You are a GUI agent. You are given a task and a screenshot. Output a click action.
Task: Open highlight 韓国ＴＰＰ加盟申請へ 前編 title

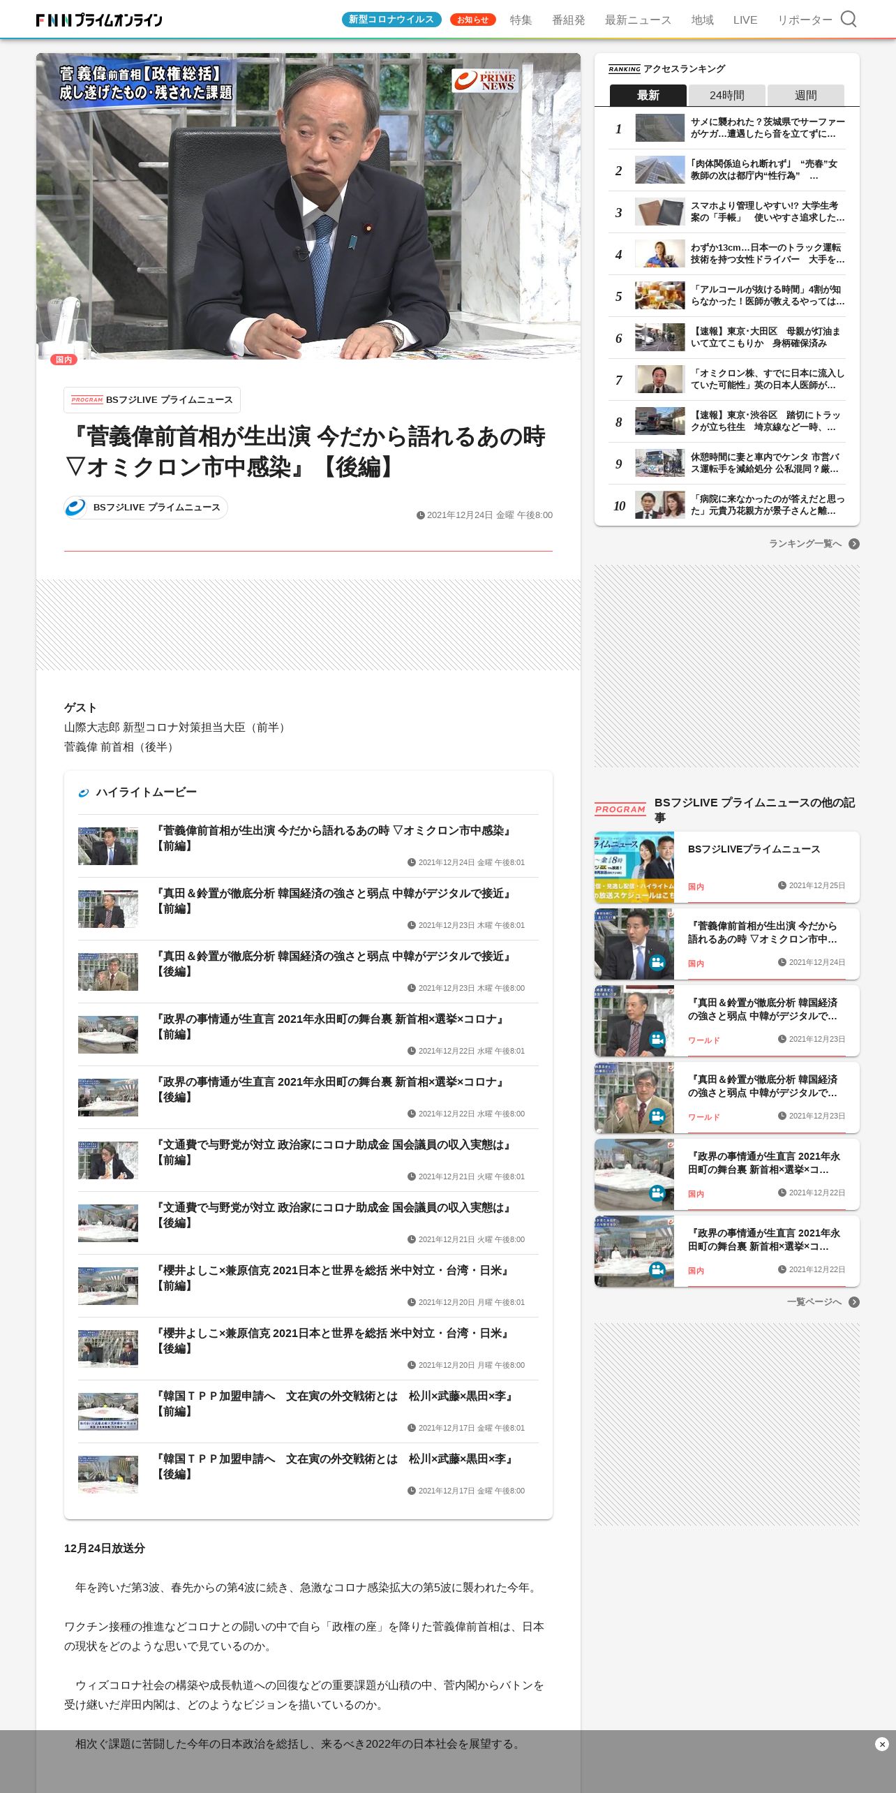pyautogui.click(x=336, y=1403)
